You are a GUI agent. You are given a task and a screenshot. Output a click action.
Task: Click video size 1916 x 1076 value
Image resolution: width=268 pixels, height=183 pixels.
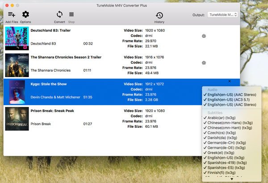pos(155,57)
